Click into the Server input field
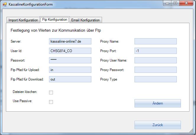The image size is (196, 135). pyautogui.click(x=70, y=41)
